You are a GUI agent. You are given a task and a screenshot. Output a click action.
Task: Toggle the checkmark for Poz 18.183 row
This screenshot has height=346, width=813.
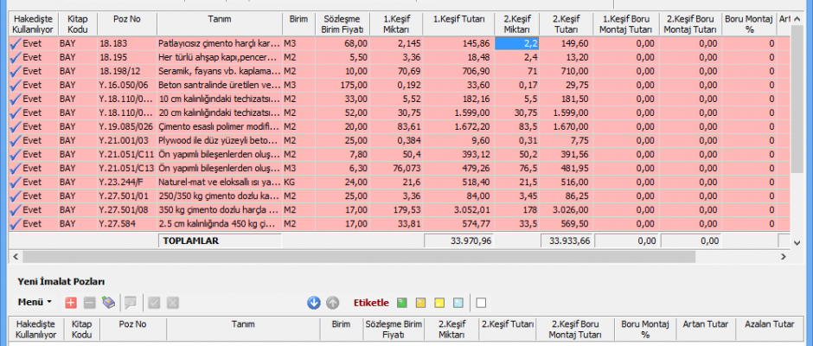pyautogui.click(x=15, y=42)
